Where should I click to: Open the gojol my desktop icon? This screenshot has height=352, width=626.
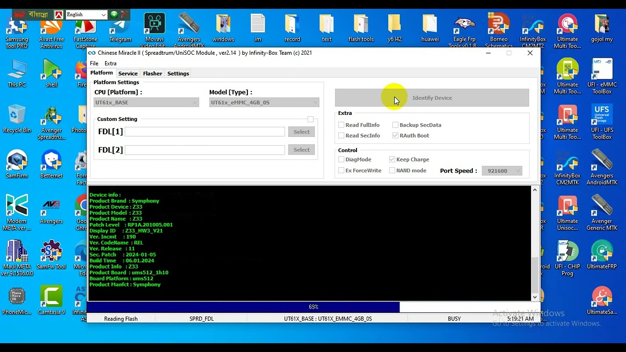click(x=602, y=28)
